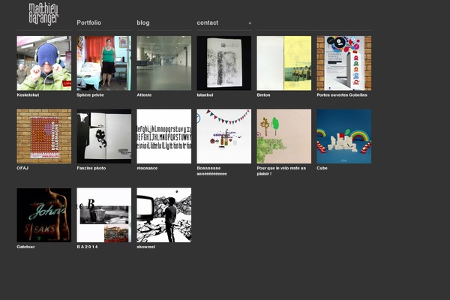Screen dimensions: 450x300
Task: Open the Bonnnnnne annééééééeeee thumbnail with bunting
Action: [x=223, y=136]
